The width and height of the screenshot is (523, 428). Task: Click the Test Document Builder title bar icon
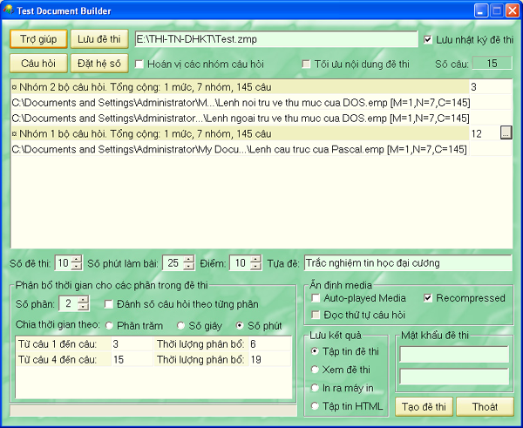(x=8, y=10)
